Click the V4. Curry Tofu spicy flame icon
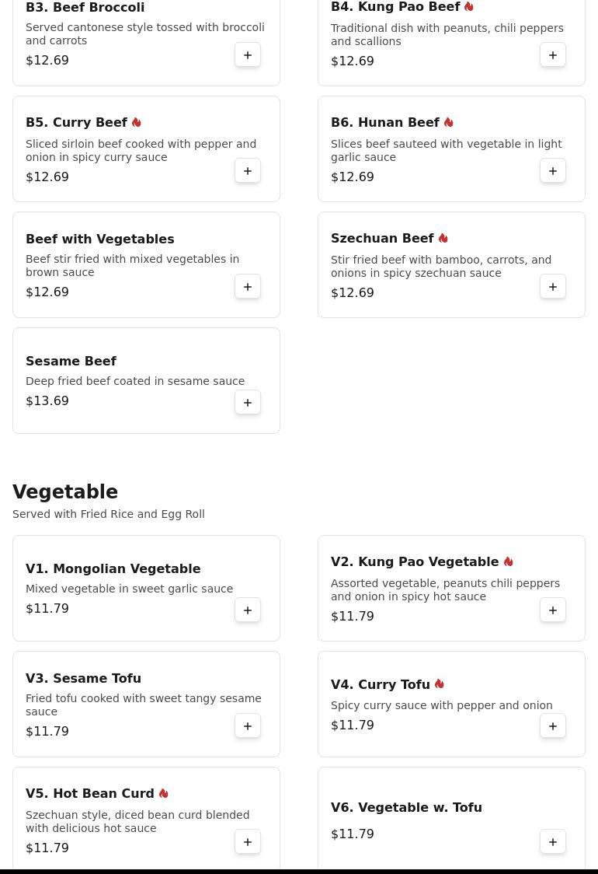The height and width of the screenshot is (874, 598). [440, 684]
